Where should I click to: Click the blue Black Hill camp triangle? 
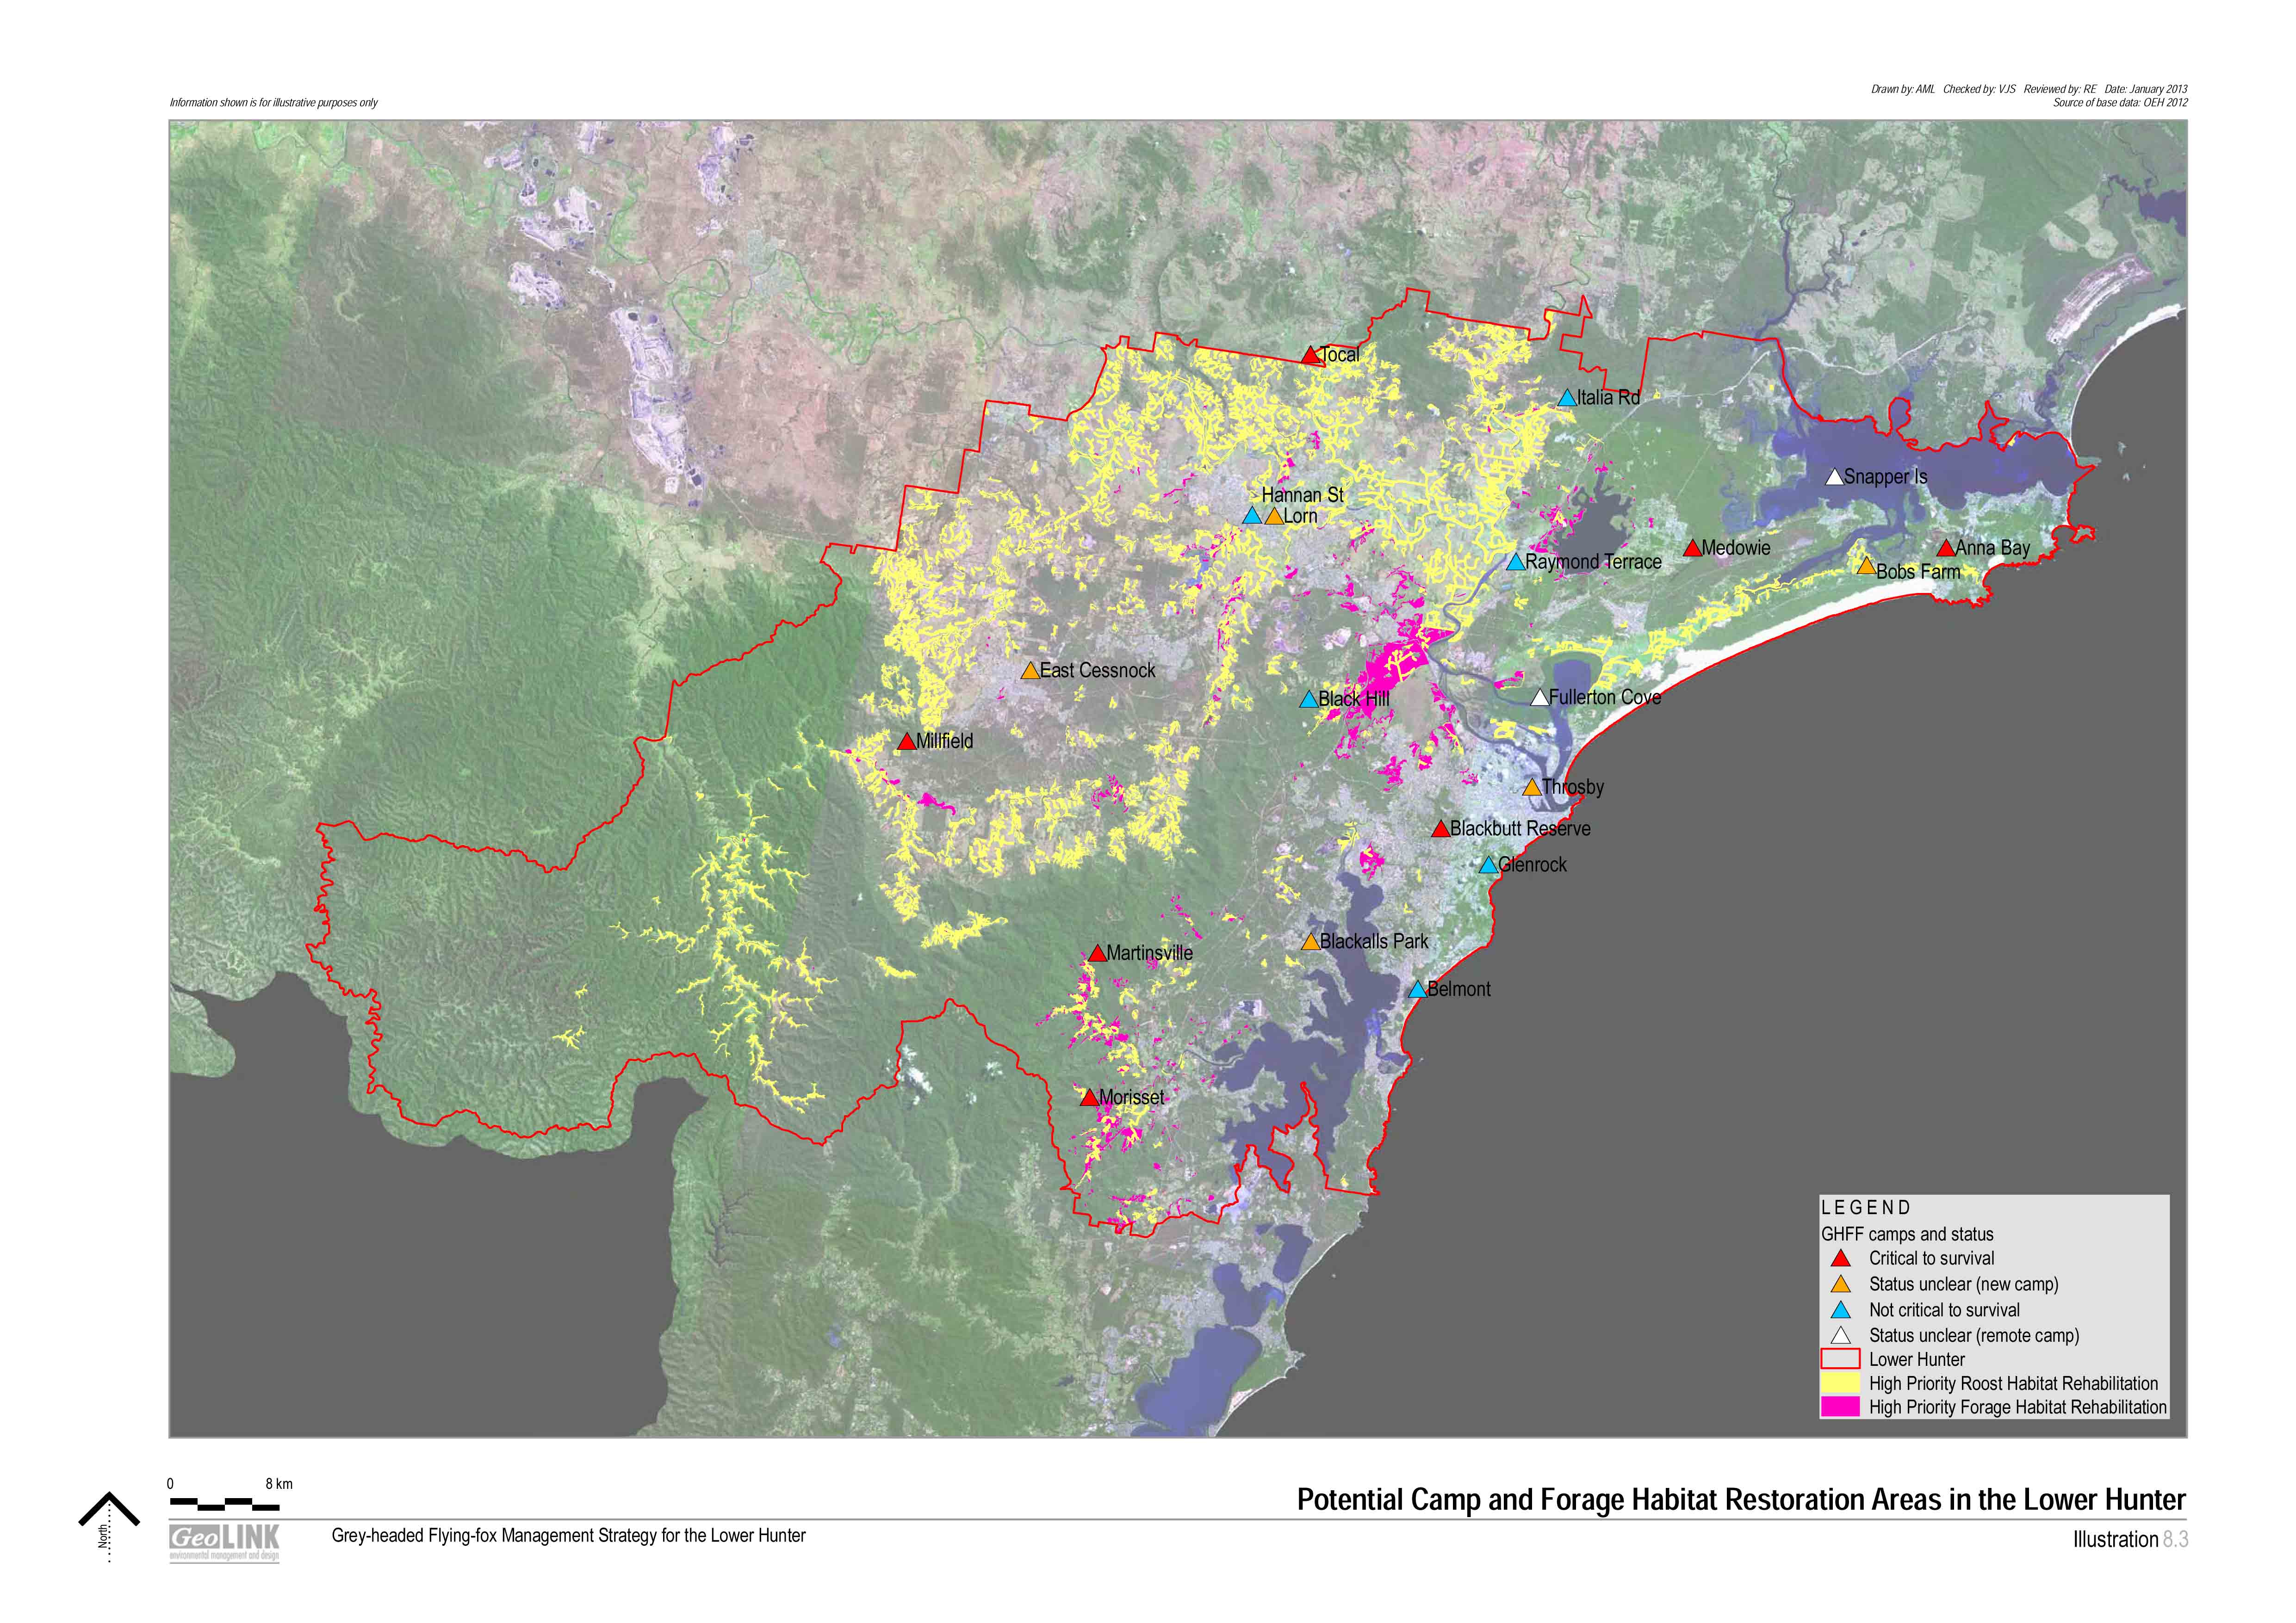[x=1309, y=699]
